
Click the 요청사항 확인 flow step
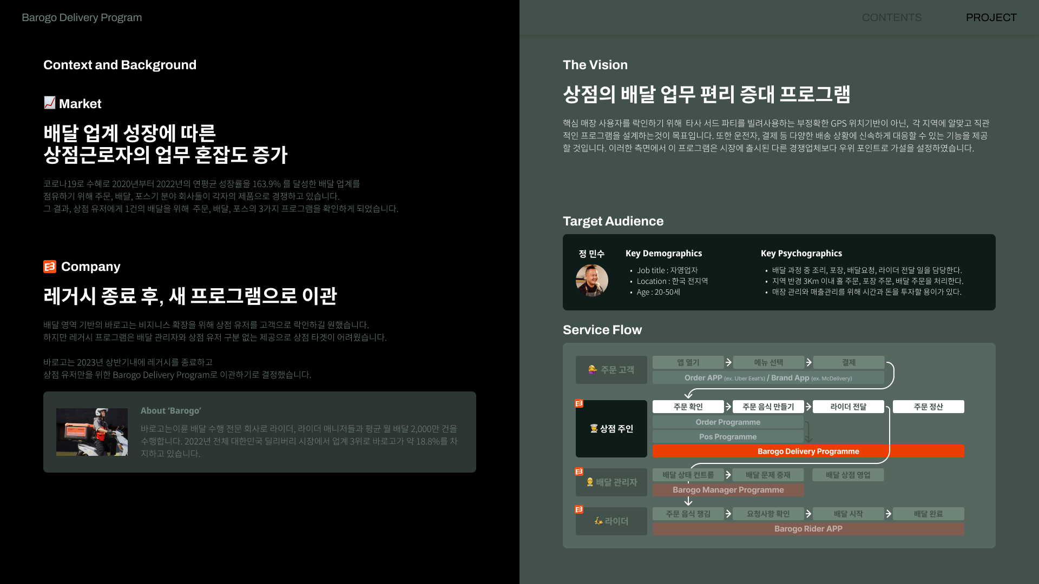(768, 514)
